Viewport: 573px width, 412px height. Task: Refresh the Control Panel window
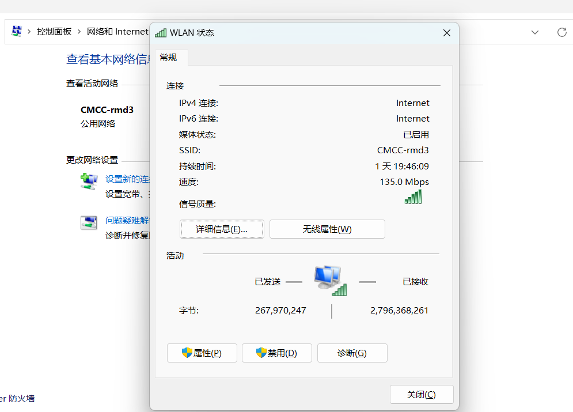(x=561, y=32)
